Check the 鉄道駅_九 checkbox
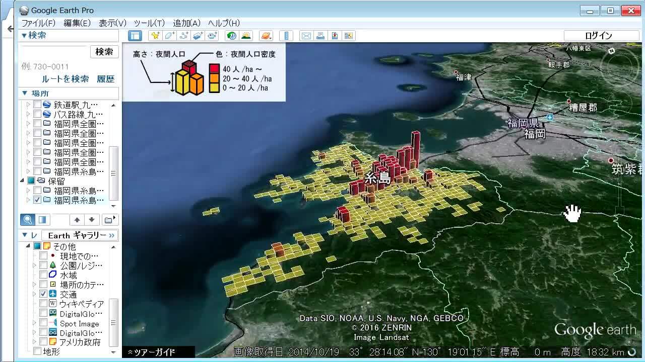Viewport: 645px width, 362px height. pyautogui.click(x=37, y=105)
